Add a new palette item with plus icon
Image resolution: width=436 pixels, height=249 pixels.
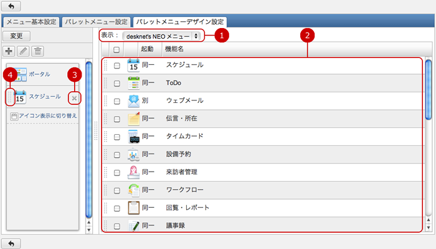click(x=9, y=51)
